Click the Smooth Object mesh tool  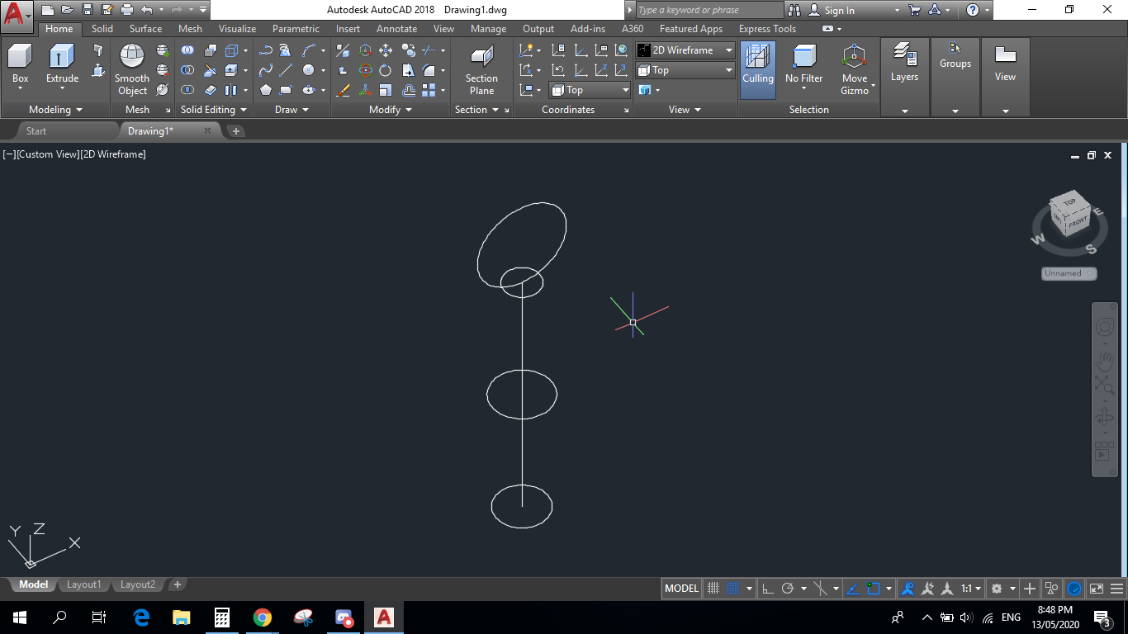click(x=132, y=69)
